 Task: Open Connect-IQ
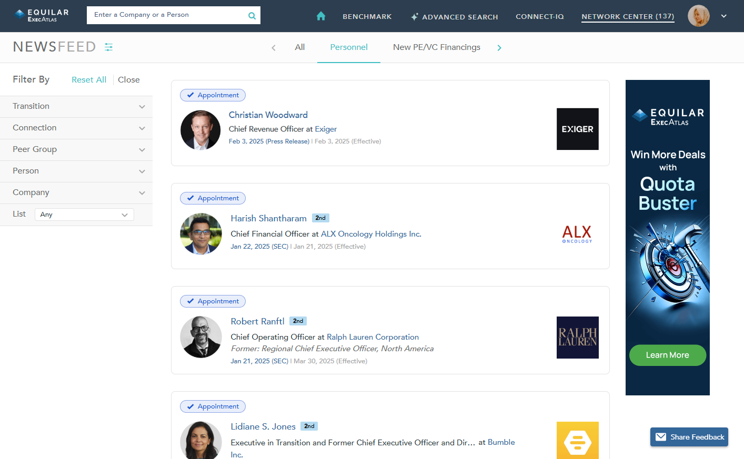point(540,17)
